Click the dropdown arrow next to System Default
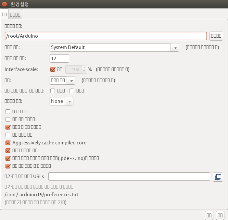 [175, 47]
